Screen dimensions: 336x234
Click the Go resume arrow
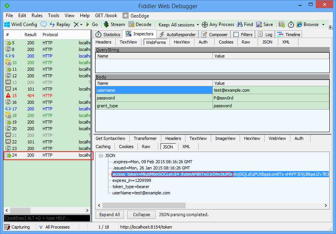click(x=88, y=24)
